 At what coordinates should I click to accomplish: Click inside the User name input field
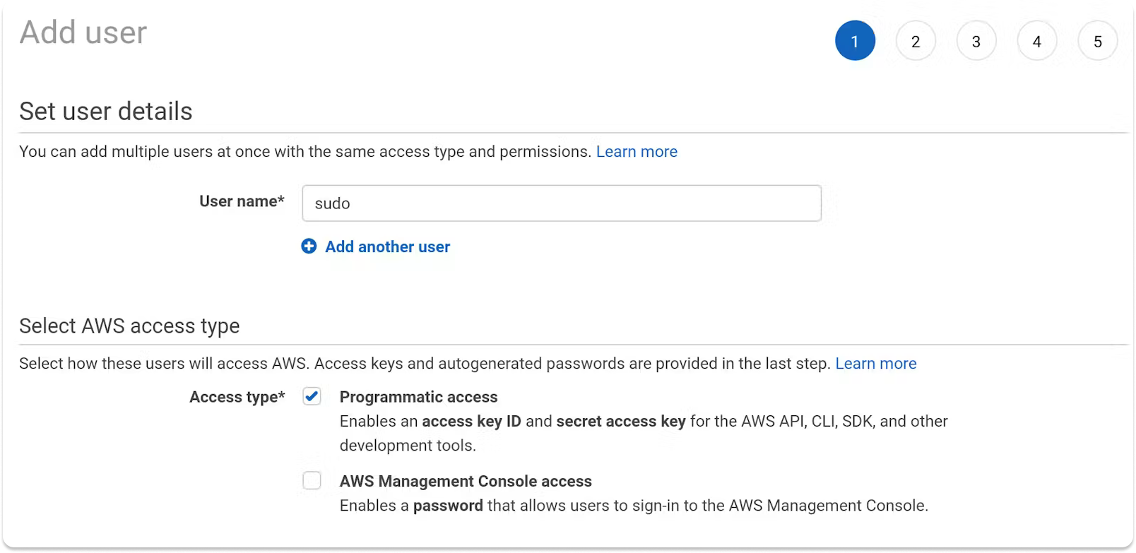[562, 203]
